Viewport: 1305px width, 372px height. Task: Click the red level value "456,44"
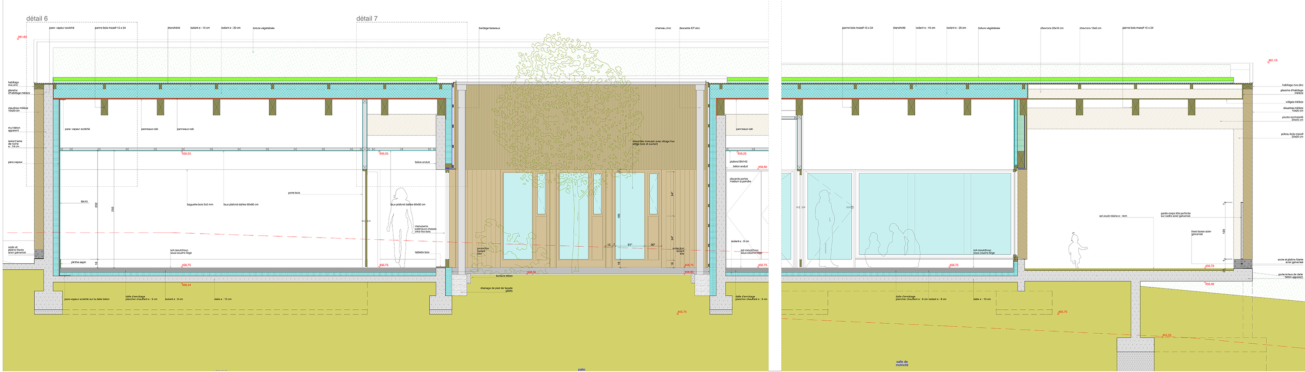click(x=186, y=285)
